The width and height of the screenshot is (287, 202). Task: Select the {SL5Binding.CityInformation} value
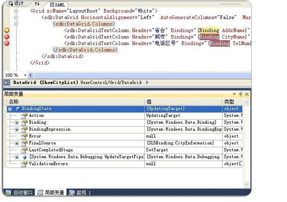coord(180,143)
